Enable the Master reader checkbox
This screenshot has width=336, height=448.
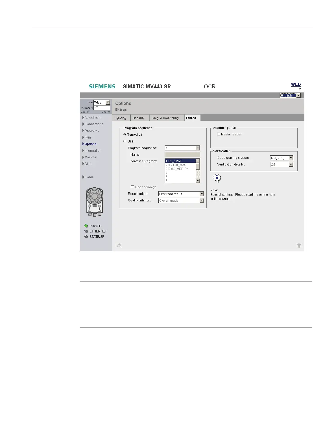coord(218,134)
